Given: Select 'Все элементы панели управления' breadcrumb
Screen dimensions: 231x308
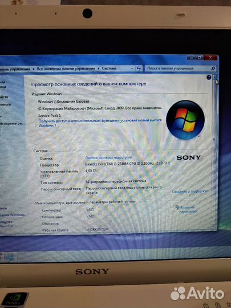Looking at the screenshot, I should tap(66, 68).
